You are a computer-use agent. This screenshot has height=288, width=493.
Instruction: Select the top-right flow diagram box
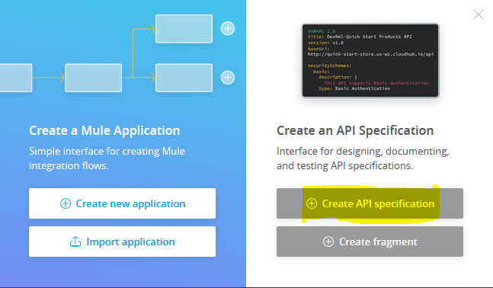point(184,29)
